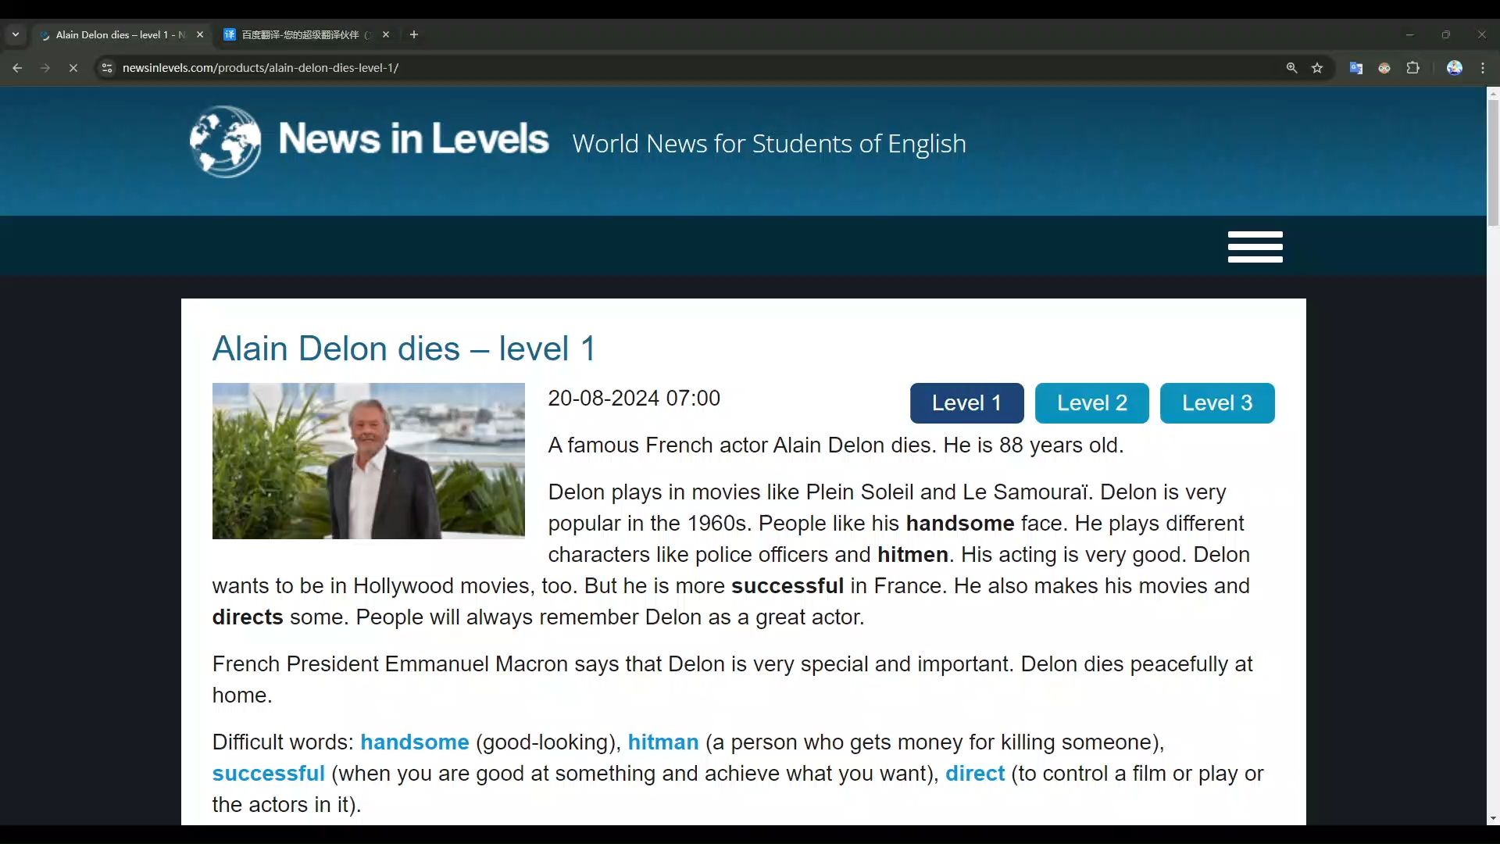Open the Extensions puzzle icon

click(1412, 68)
